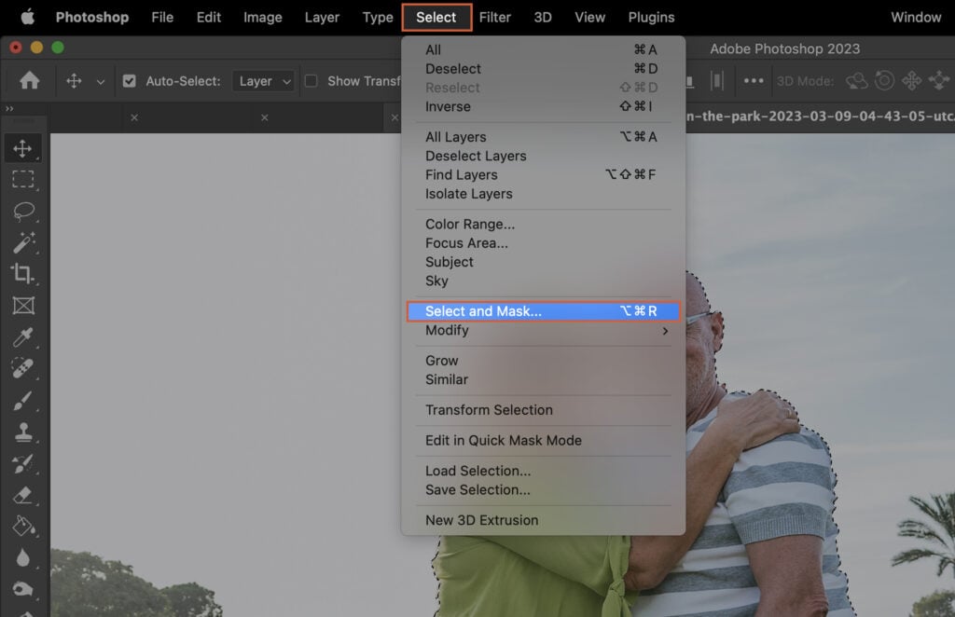This screenshot has height=617, width=955.
Task: Enable the Show Transform Controls checkbox
Action: point(311,81)
